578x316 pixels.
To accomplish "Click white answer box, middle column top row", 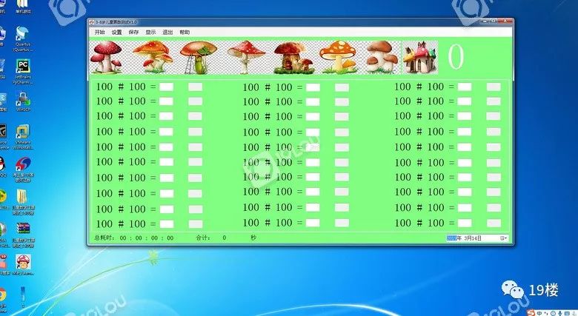I will click(x=313, y=87).
